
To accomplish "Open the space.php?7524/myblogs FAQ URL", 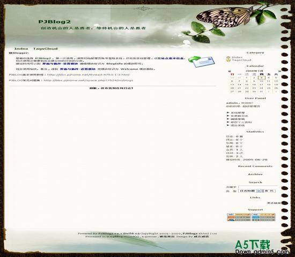I will [88, 80].
